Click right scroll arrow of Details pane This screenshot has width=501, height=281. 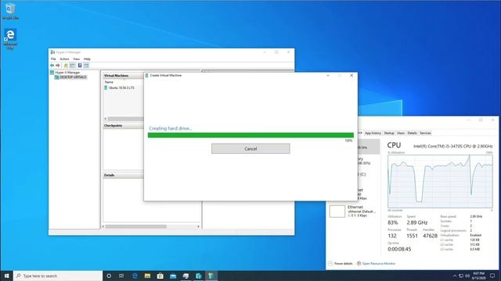pyautogui.click(x=198, y=226)
